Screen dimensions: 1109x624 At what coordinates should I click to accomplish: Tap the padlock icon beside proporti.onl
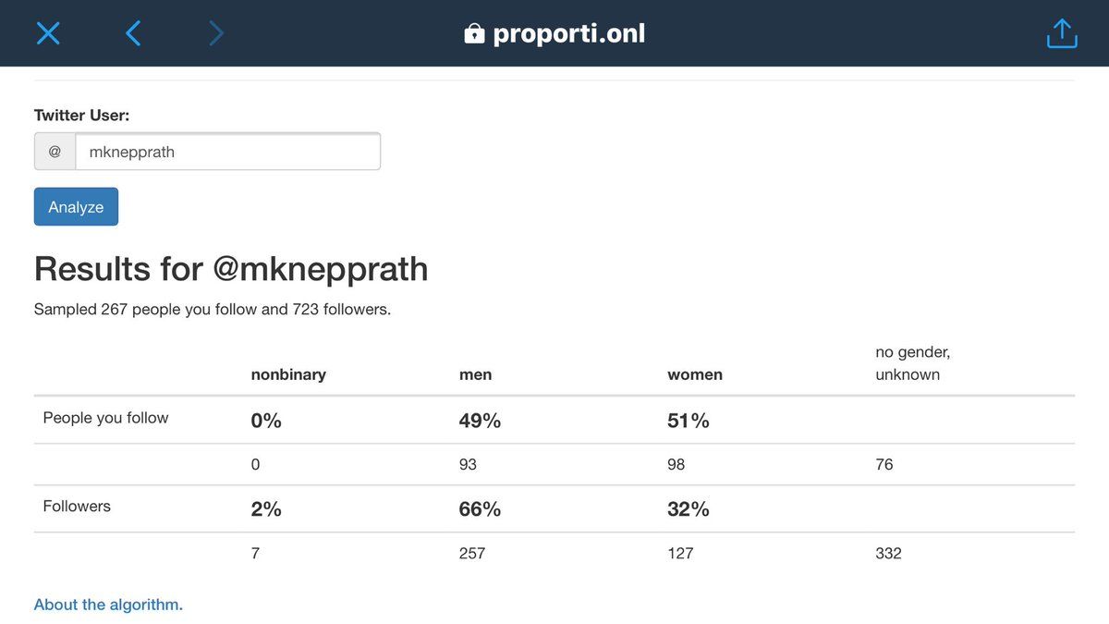(x=474, y=34)
